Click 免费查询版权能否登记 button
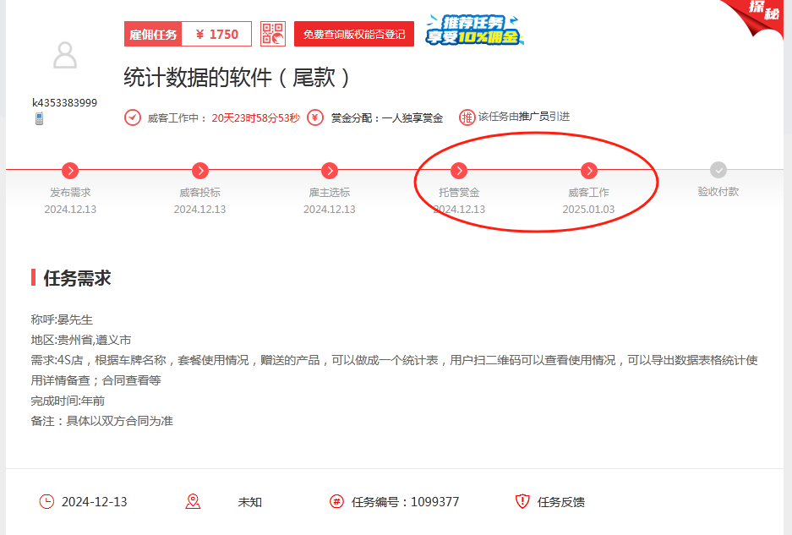 click(x=354, y=34)
